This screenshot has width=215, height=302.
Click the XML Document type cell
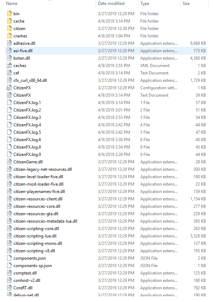155,66
